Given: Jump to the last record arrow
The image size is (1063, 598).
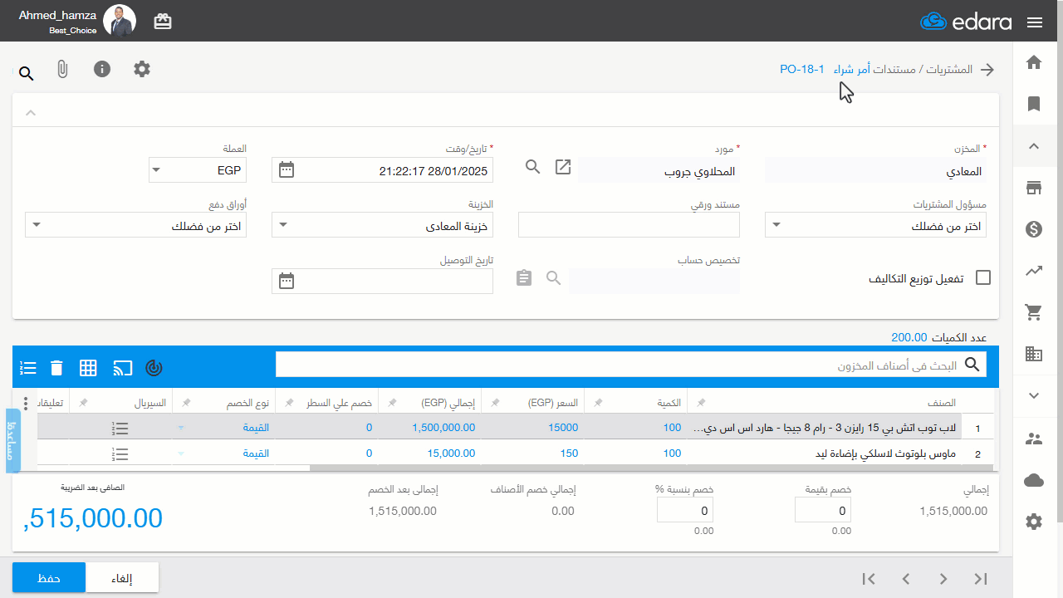Looking at the screenshot, I should (869, 579).
